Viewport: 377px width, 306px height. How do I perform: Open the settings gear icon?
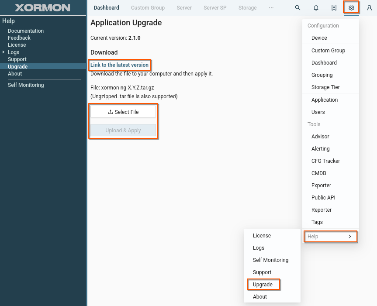point(351,8)
